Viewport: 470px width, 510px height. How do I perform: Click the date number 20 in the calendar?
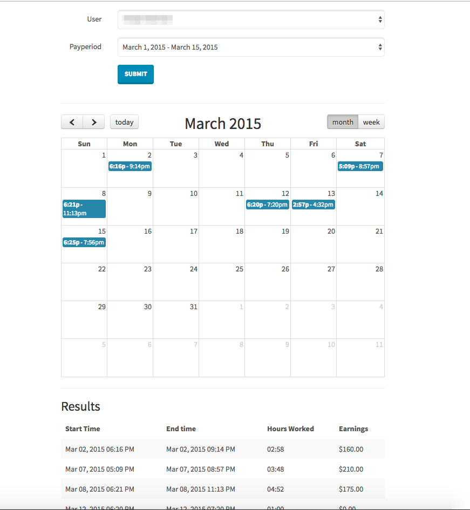tap(331, 231)
